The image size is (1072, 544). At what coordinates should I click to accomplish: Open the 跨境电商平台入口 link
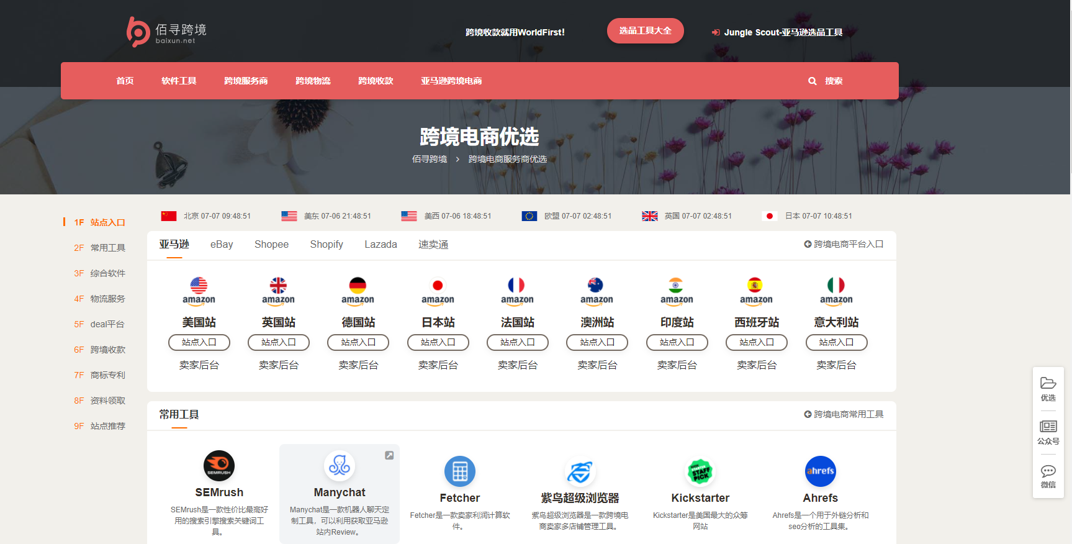[x=844, y=244]
